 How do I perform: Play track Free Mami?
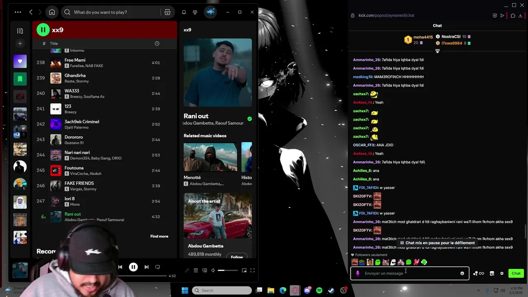[x=105, y=63]
